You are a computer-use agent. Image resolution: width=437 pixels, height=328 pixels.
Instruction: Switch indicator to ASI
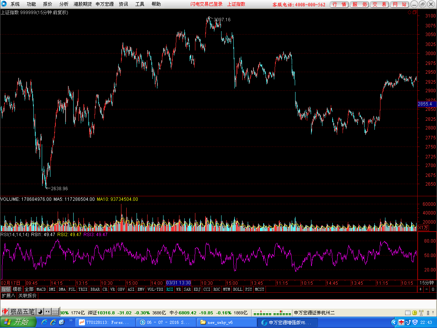point(131,289)
